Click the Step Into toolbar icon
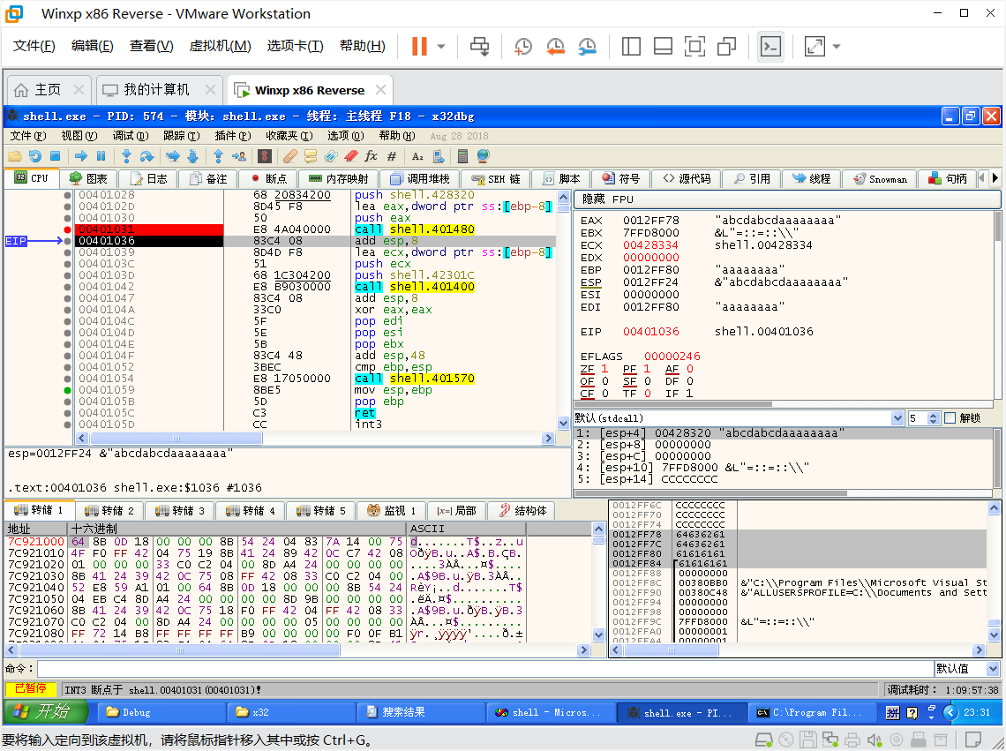The height and width of the screenshot is (751, 1006). [126, 156]
